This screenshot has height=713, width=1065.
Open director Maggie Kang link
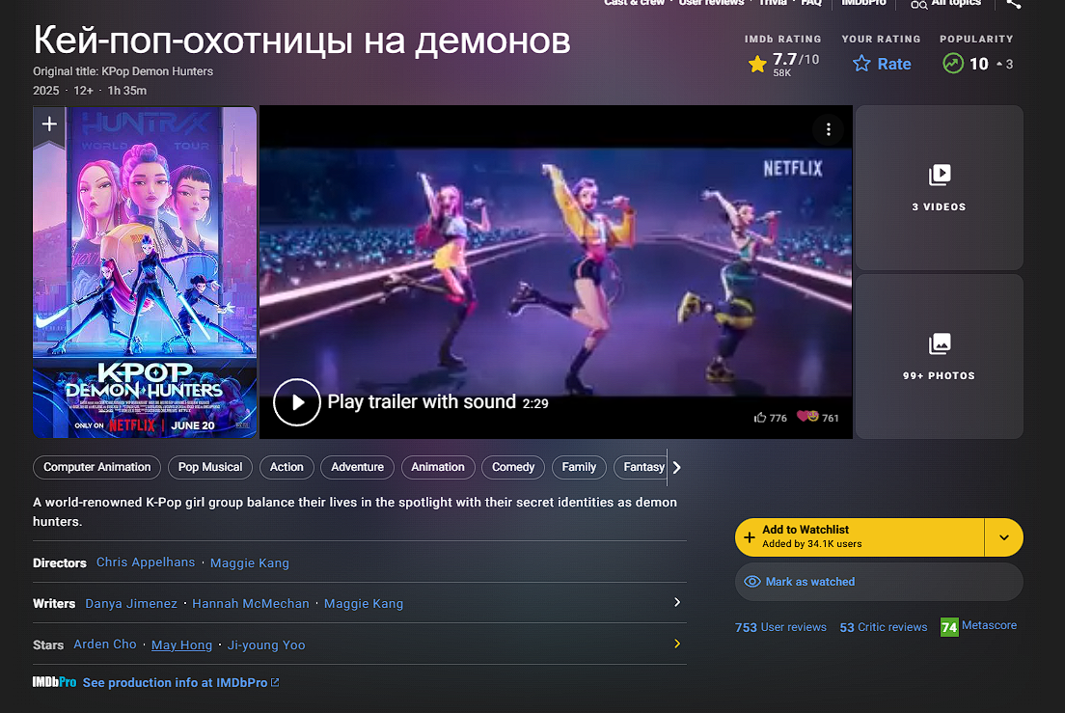coord(249,562)
